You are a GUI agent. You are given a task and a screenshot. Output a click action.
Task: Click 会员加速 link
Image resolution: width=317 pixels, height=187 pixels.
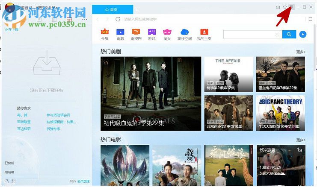[x=83, y=181]
